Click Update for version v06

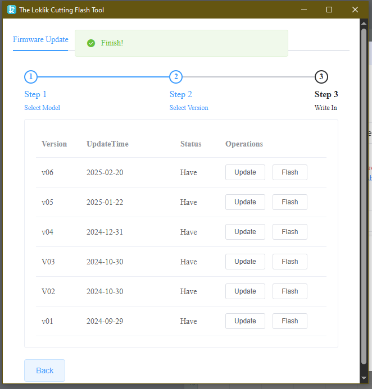[245, 172]
